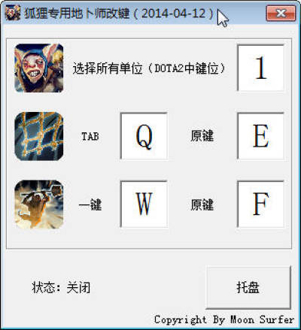Image resolution: width=301 pixels, height=330 pixels.
Task: Click the 状态: 关闭 status text
Action: pos(61,287)
